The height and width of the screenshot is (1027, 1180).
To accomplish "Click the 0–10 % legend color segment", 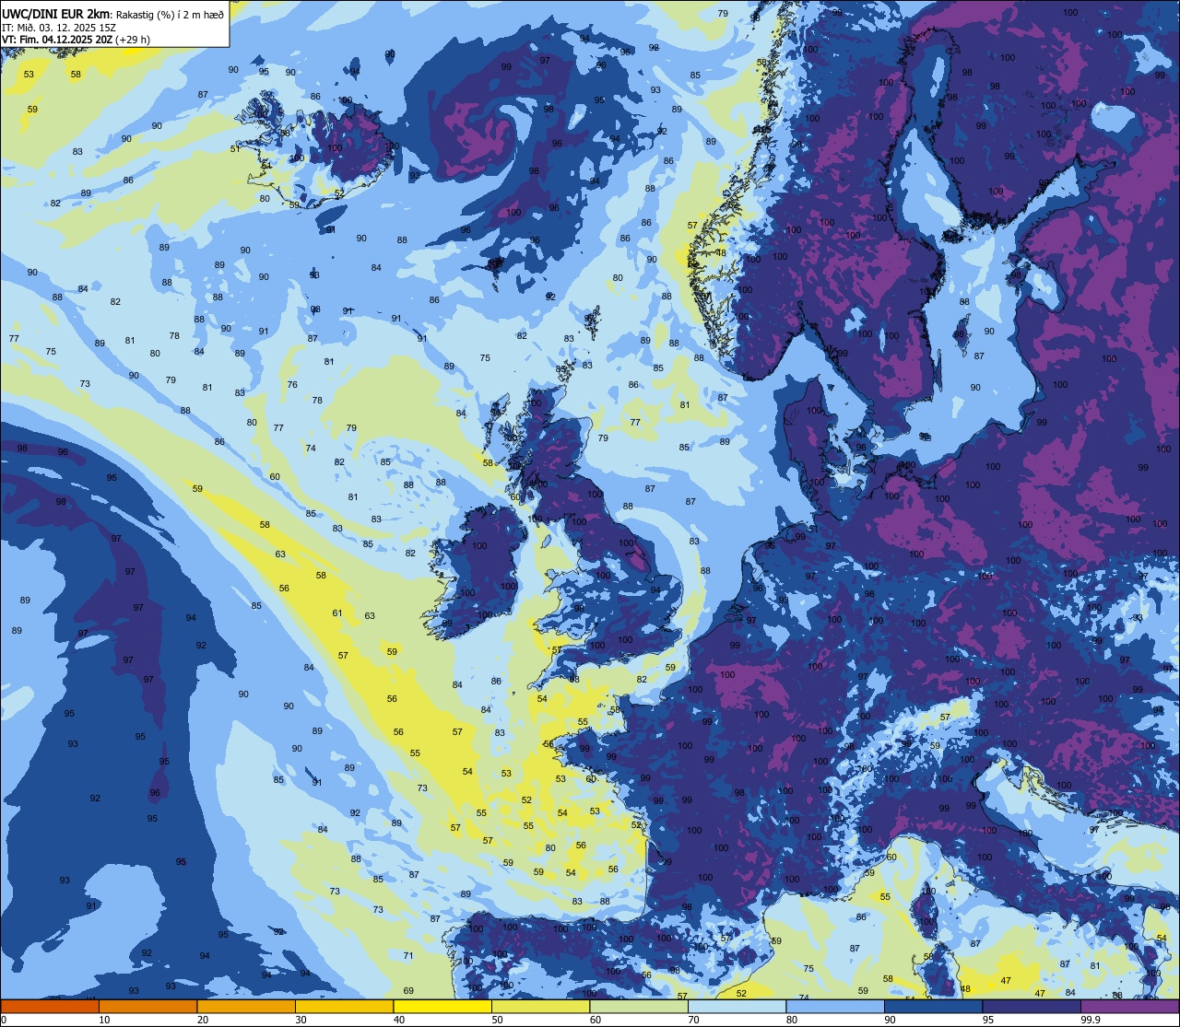I will pos(50,1007).
